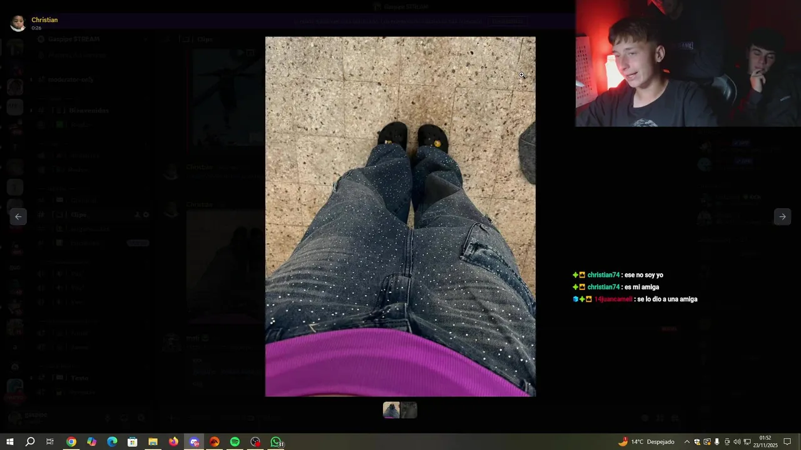Open the volume control in the tray
This screenshot has height=450, width=801.
(x=737, y=442)
